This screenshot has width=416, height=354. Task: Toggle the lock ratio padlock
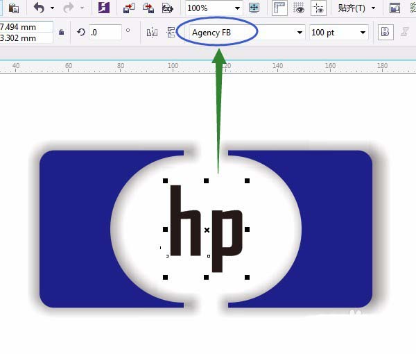coord(61,32)
